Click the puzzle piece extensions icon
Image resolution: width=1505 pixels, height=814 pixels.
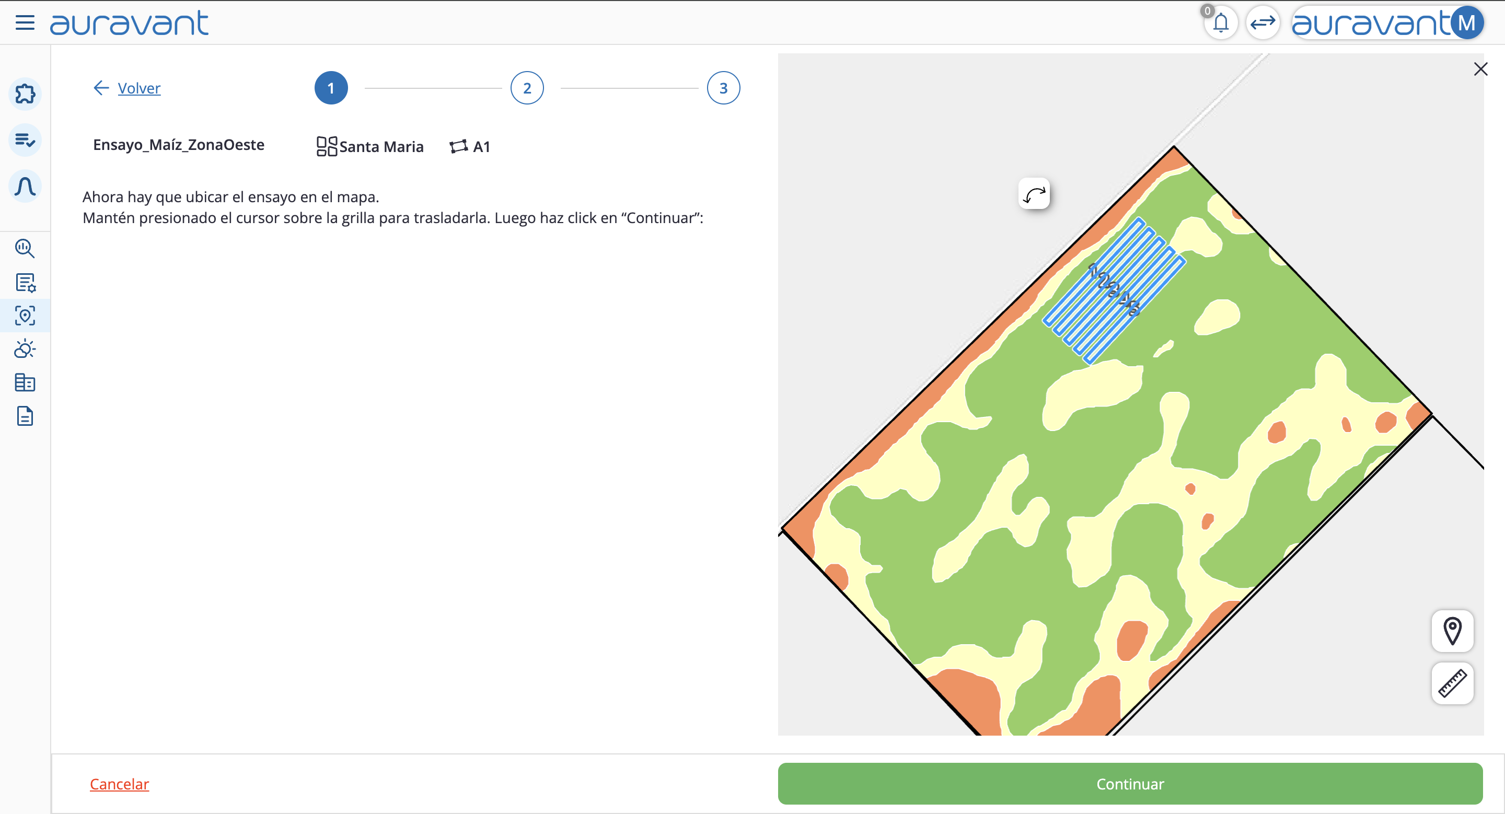pyautogui.click(x=25, y=94)
